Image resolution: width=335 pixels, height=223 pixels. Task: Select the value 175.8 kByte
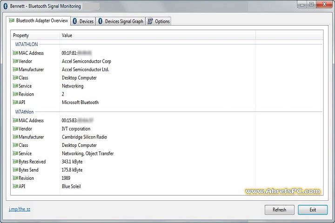(x=72, y=170)
